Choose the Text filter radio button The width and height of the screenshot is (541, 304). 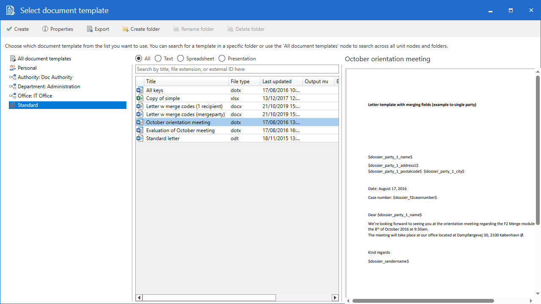pos(158,59)
